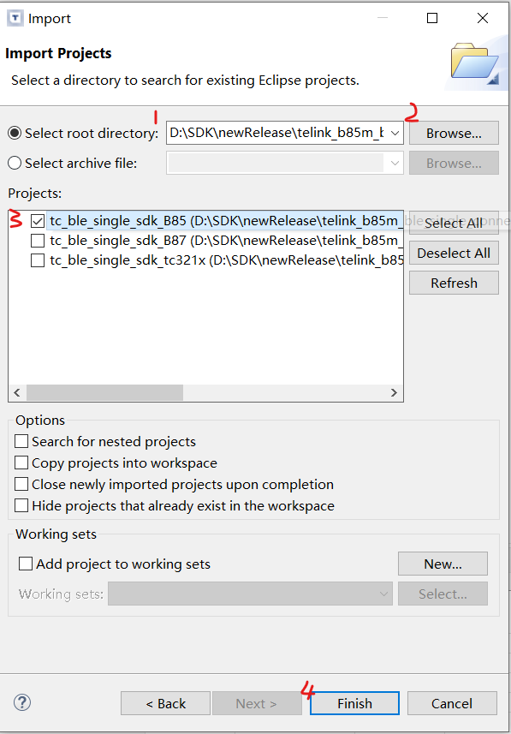Close the Import dialog with X
The height and width of the screenshot is (734, 511).
coord(483,18)
